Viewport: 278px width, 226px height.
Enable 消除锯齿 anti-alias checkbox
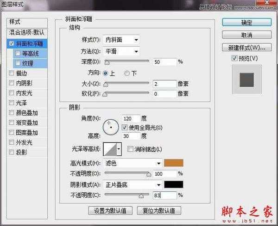130,149
